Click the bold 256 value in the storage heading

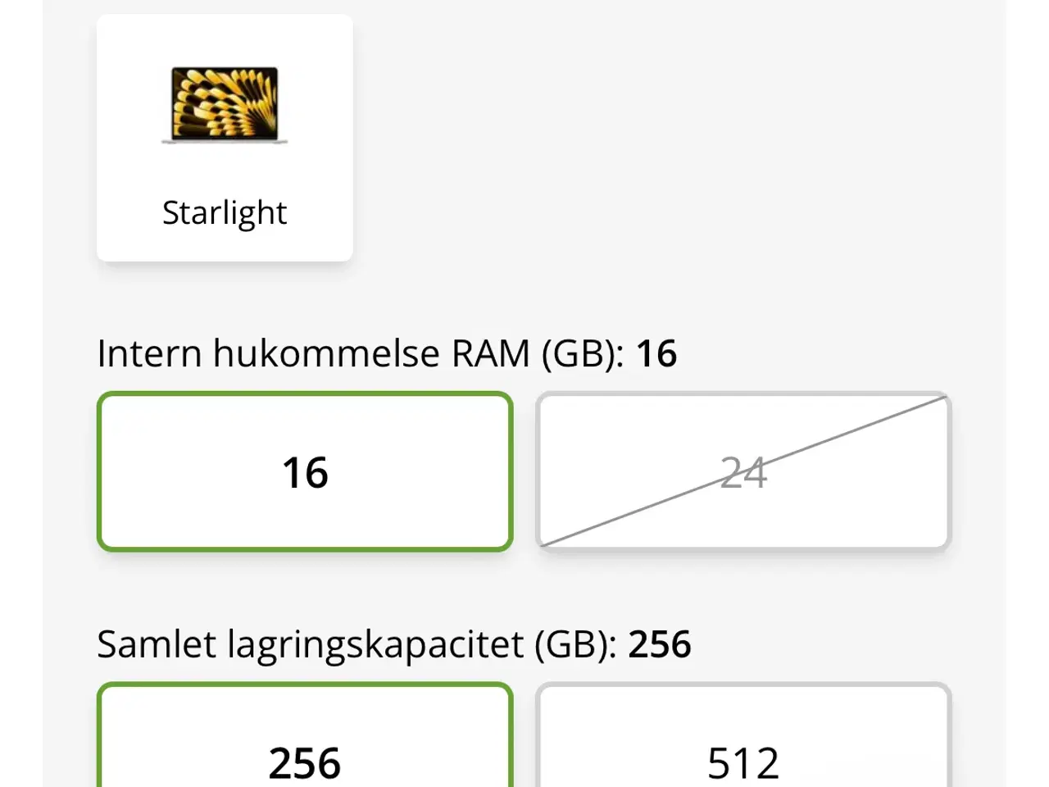(x=660, y=644)
